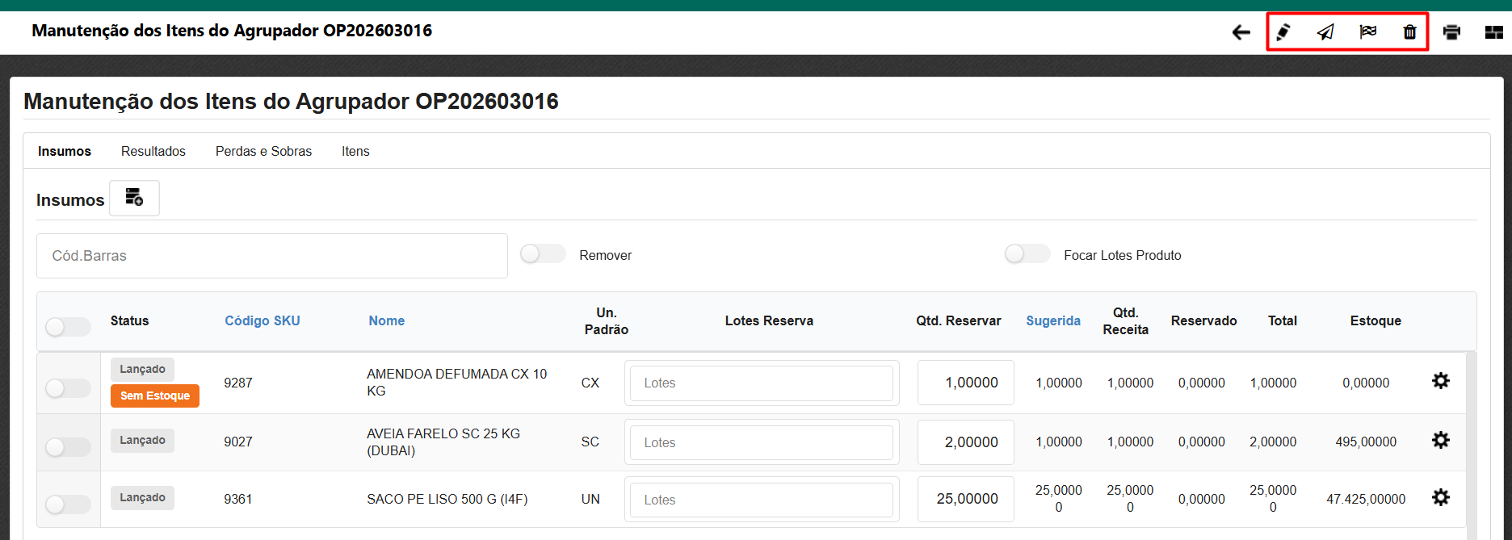The image size is (1512, 540).
Task: Click the checkered flag finish icon
Action: coord(1367,32)
